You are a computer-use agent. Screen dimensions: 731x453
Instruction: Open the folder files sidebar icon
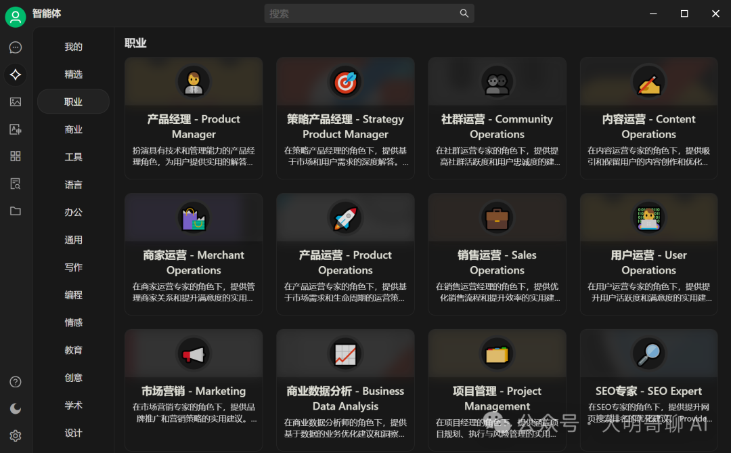coord(16,211)
